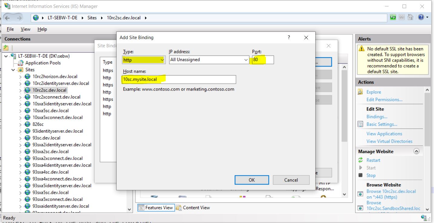
Task: Click the back navigation arrow
Action: tap(7, 18)
